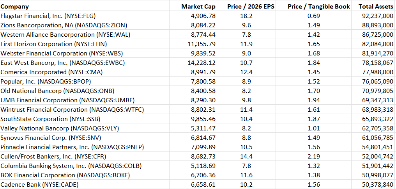This screenshot has width=396, height=189.
Task: Select market cap value 11,355.79
Action: [x=202, y=44]
